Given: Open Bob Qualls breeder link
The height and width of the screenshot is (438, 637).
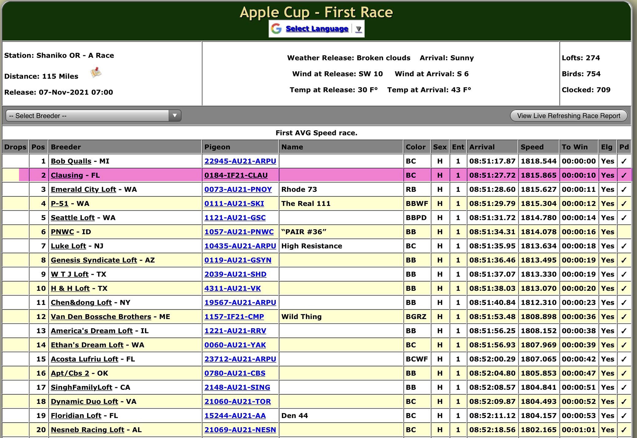Looking at the screenshot, I should (x=71, y=161).
